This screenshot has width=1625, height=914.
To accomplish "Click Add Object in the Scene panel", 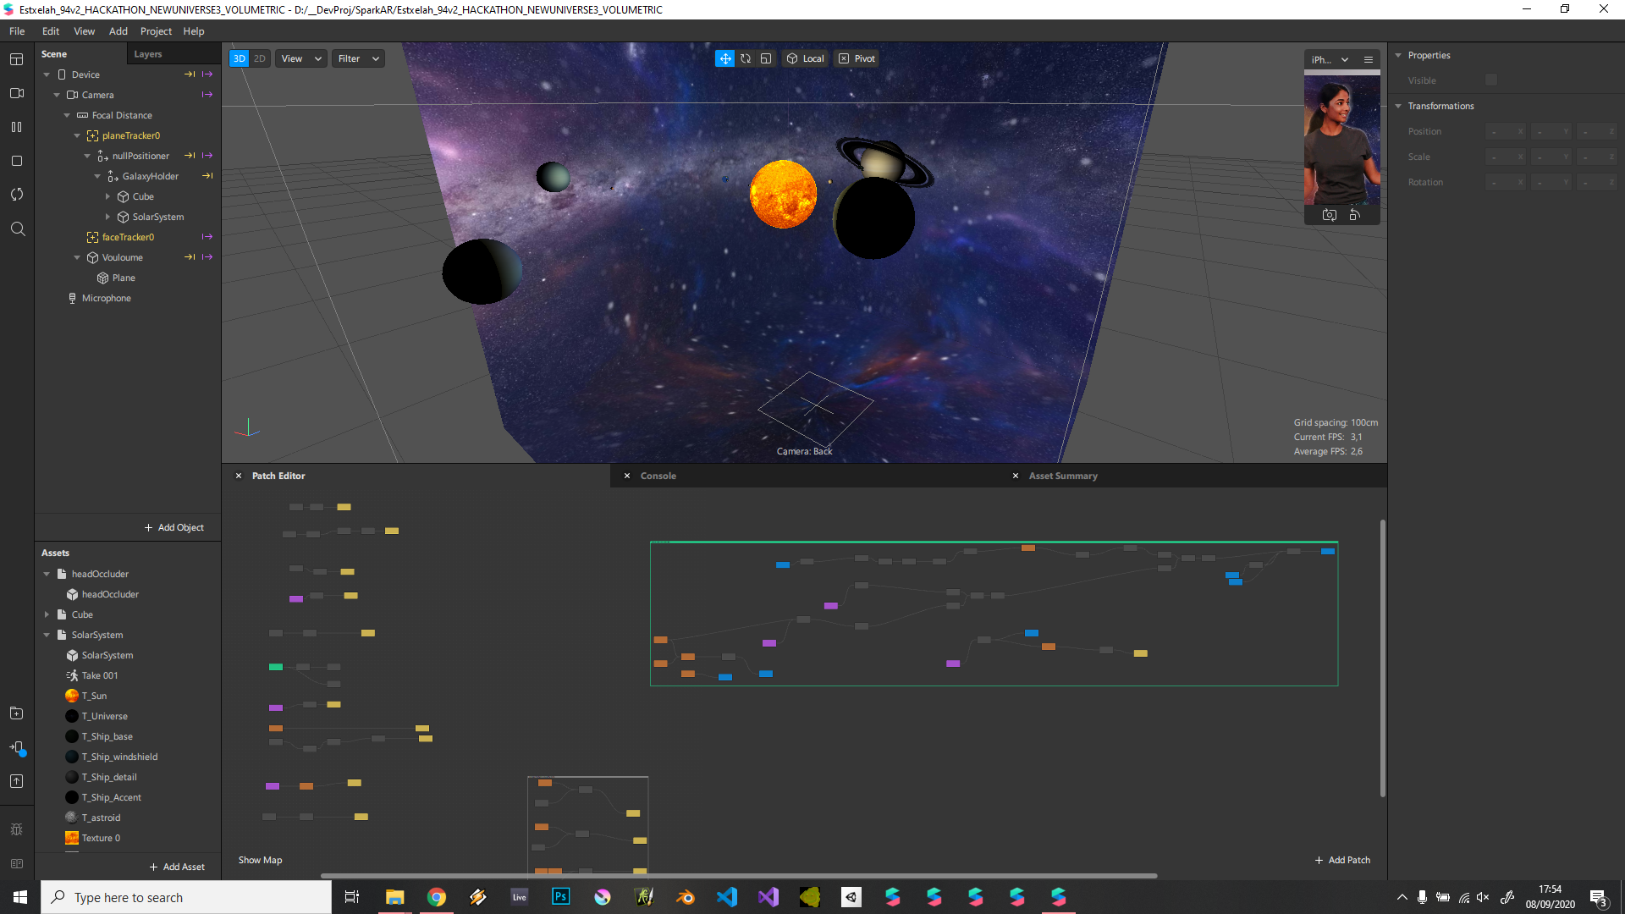I will point(174,527).
